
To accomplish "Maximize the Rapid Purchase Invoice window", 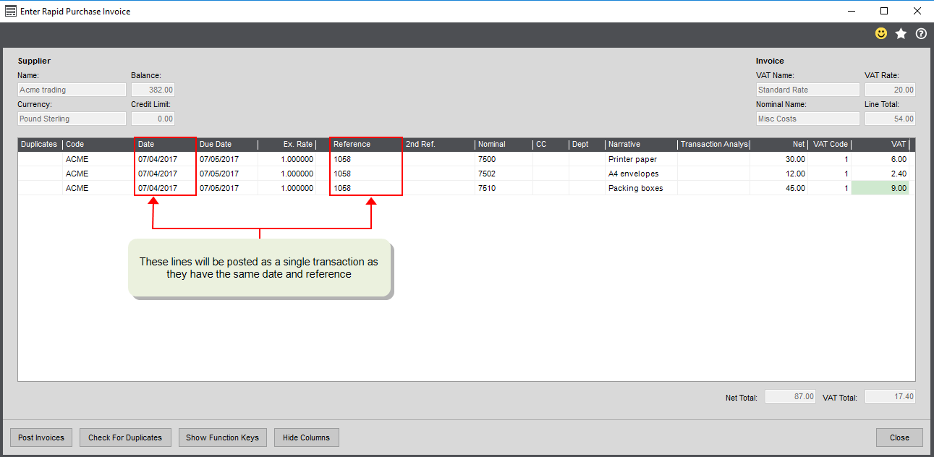I will point(884,11).
